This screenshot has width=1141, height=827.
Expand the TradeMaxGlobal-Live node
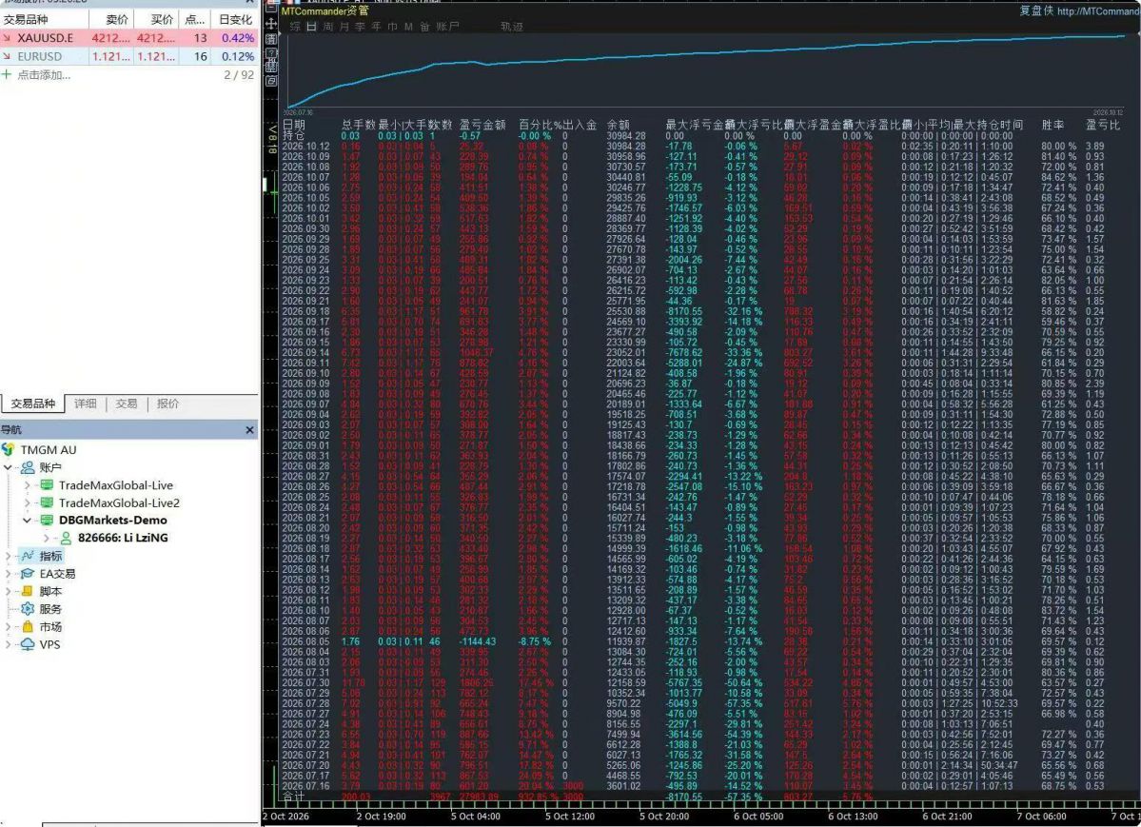coord(27,484)
